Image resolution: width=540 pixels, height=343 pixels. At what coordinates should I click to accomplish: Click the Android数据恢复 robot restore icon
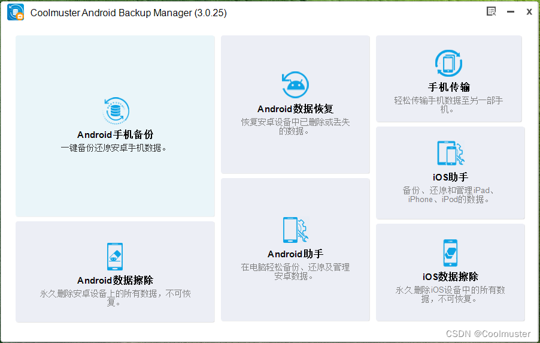tap(295, 85)
